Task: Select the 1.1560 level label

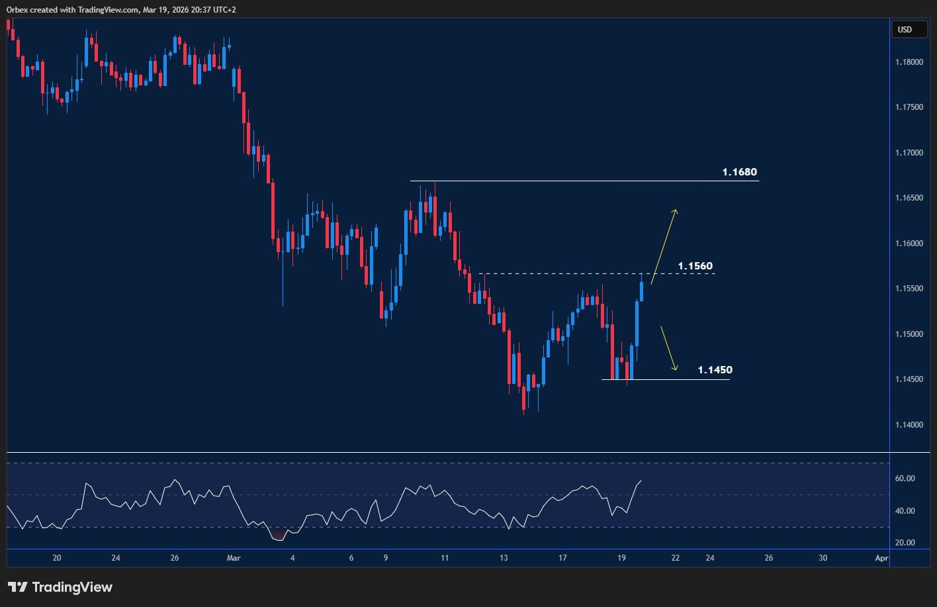Action: coord(695,266)
